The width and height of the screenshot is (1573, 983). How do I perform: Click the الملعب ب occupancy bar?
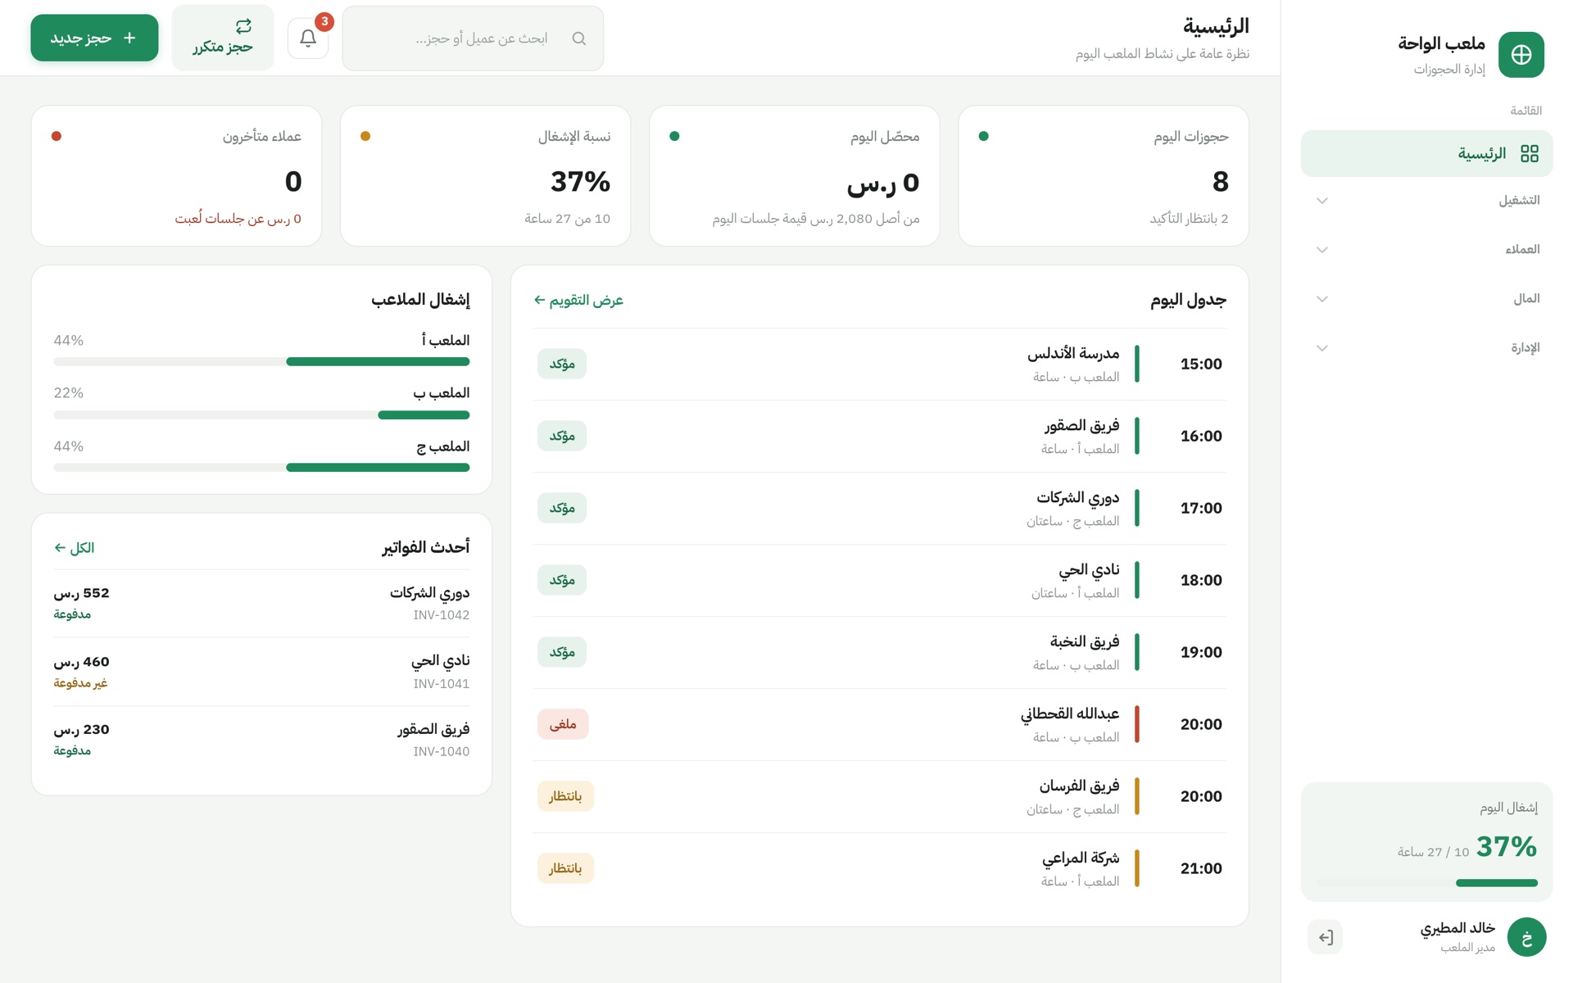click(x=261, y=415)
